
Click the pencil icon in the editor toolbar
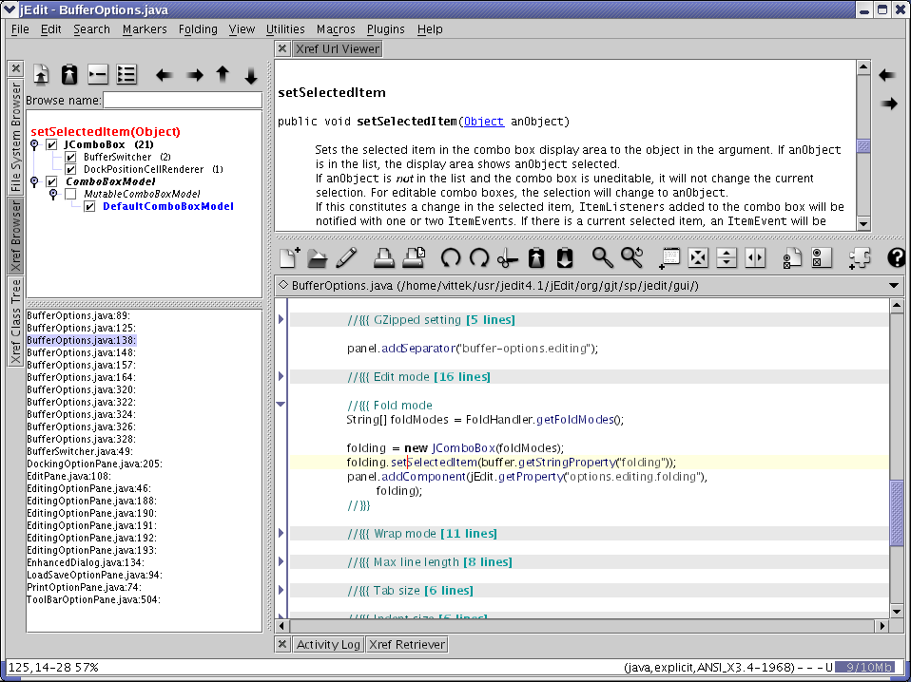click(346, 257)
